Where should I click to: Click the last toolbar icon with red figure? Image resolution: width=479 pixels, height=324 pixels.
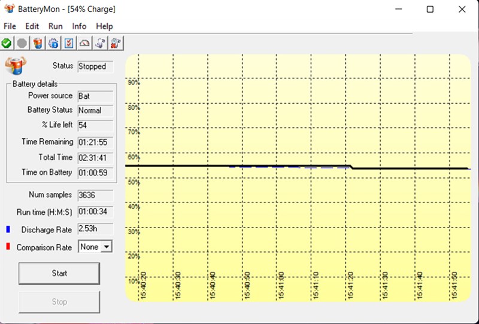116,43
